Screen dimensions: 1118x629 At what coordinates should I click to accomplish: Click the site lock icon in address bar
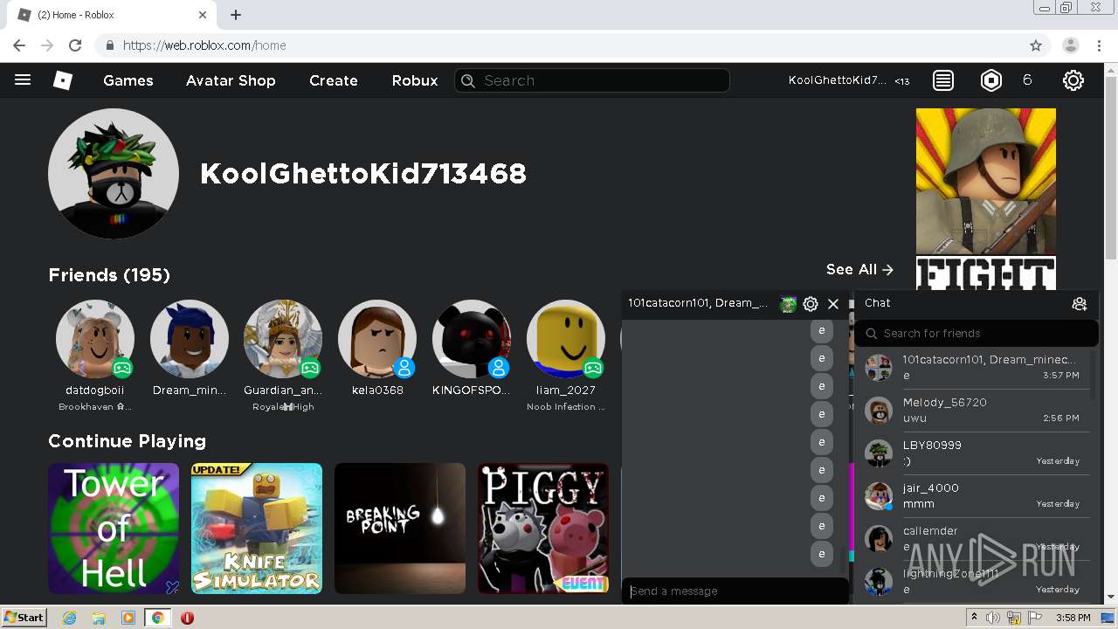(x=110, y=45)
